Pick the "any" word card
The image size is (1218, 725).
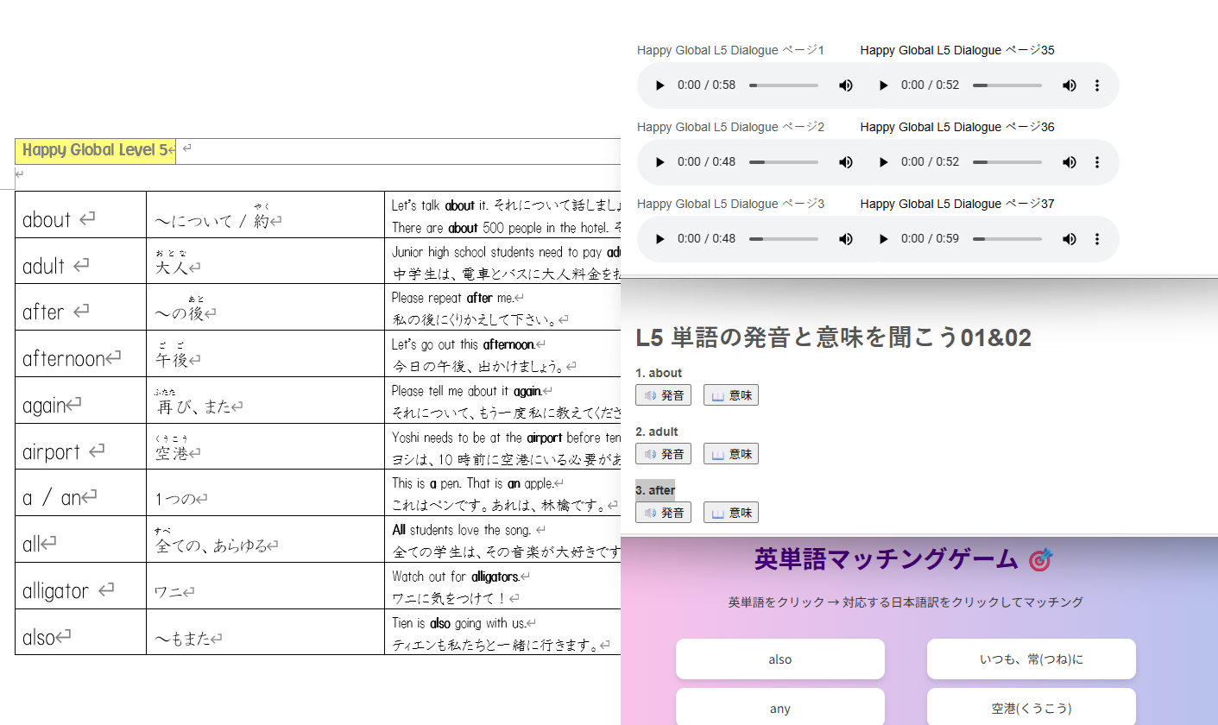coord(779,708)
